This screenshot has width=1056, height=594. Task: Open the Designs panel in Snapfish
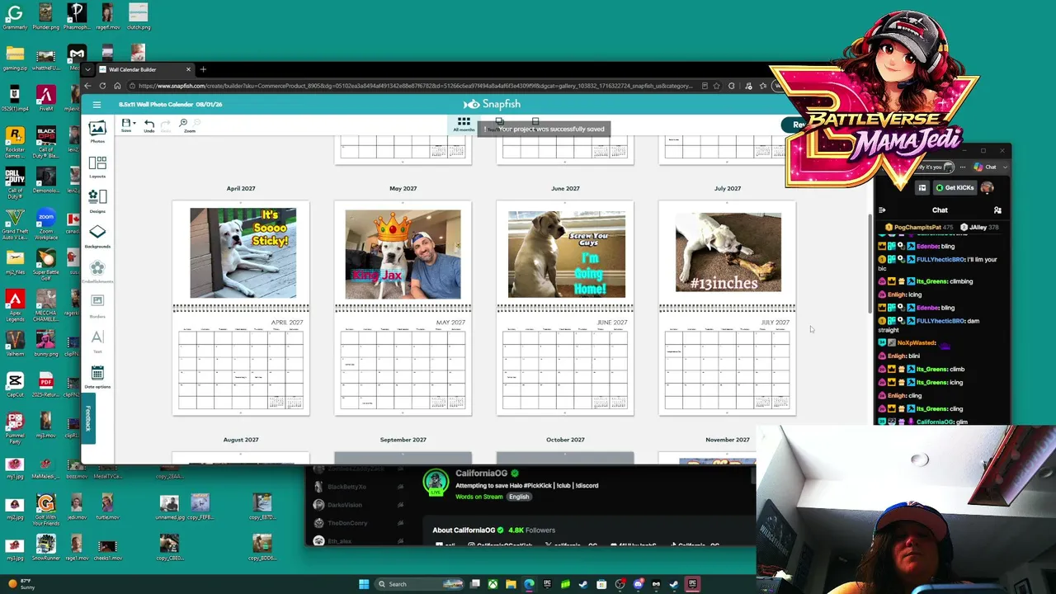click(x=97, y=201)
